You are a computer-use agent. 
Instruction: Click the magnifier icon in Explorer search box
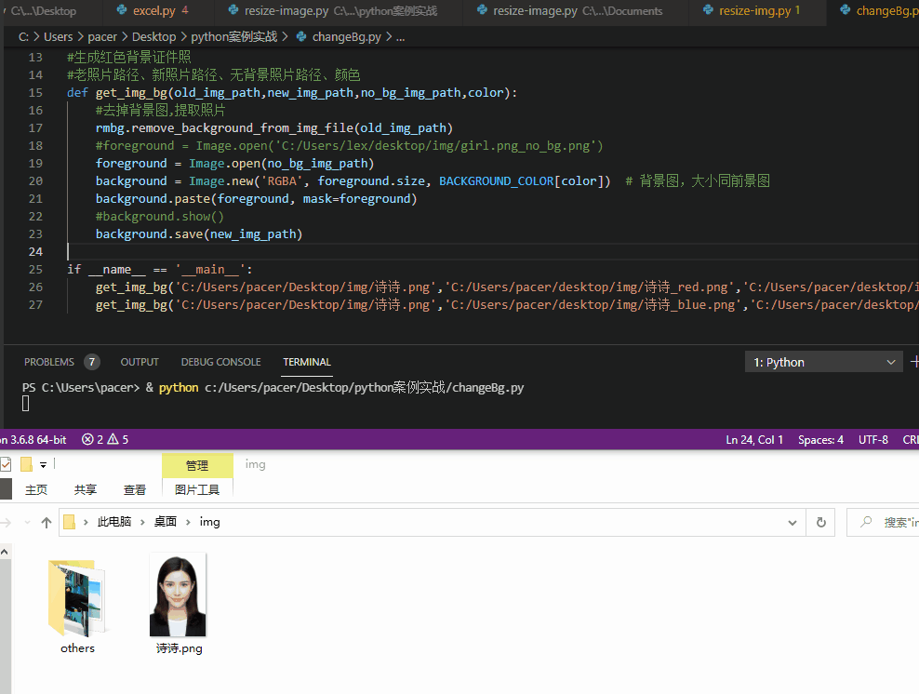tap(866, 522)
